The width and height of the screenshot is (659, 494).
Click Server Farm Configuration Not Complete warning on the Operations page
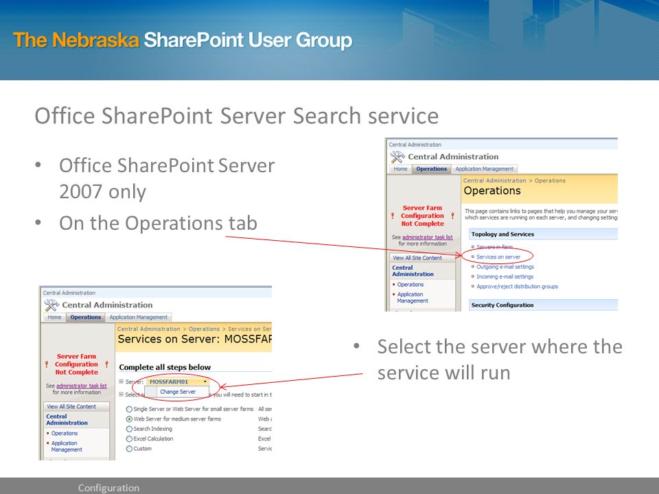pos(422,216)
